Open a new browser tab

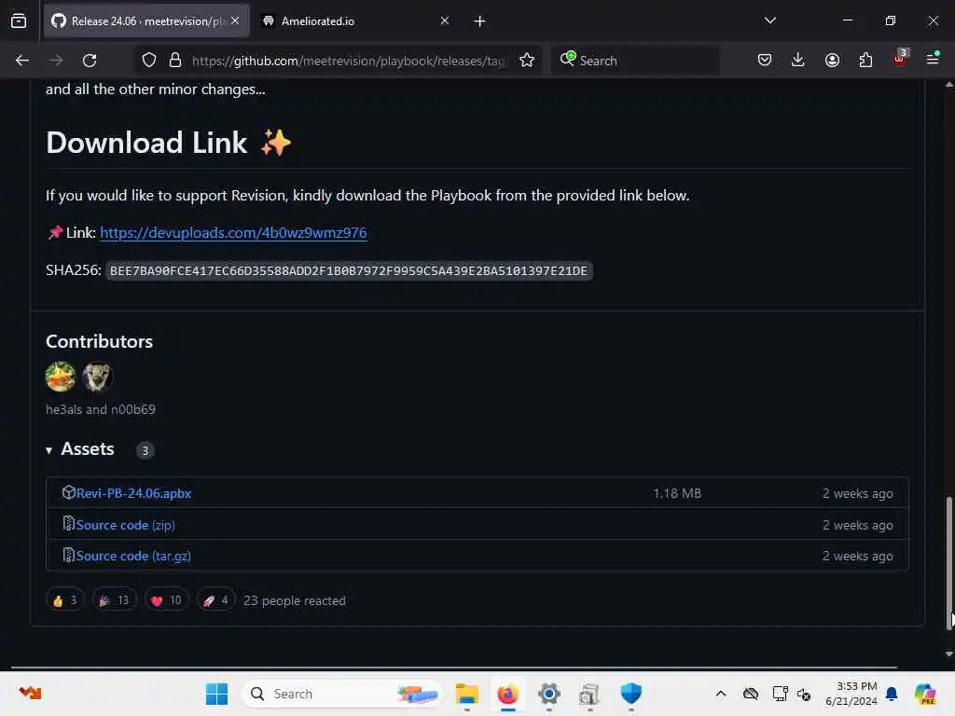[x=479, y=21]
